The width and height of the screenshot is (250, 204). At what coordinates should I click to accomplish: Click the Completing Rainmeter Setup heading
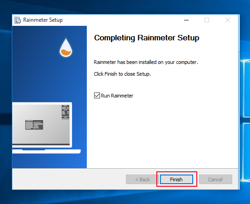pos(147,38)
